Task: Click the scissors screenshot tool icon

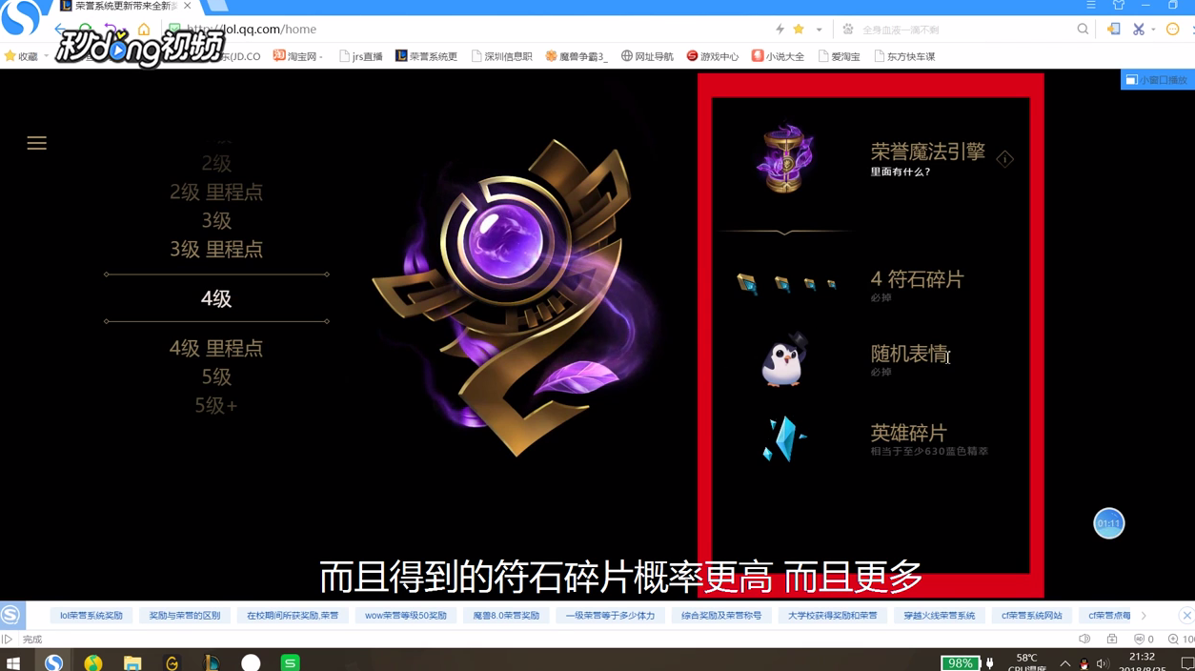Action: tap(1138, 30)
